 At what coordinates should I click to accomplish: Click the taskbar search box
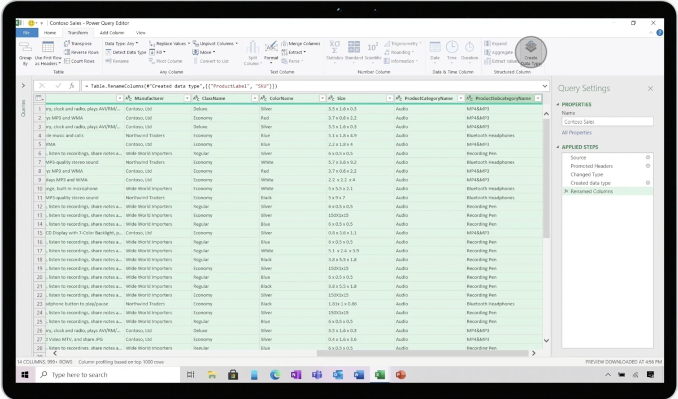[x=108, y=374]
